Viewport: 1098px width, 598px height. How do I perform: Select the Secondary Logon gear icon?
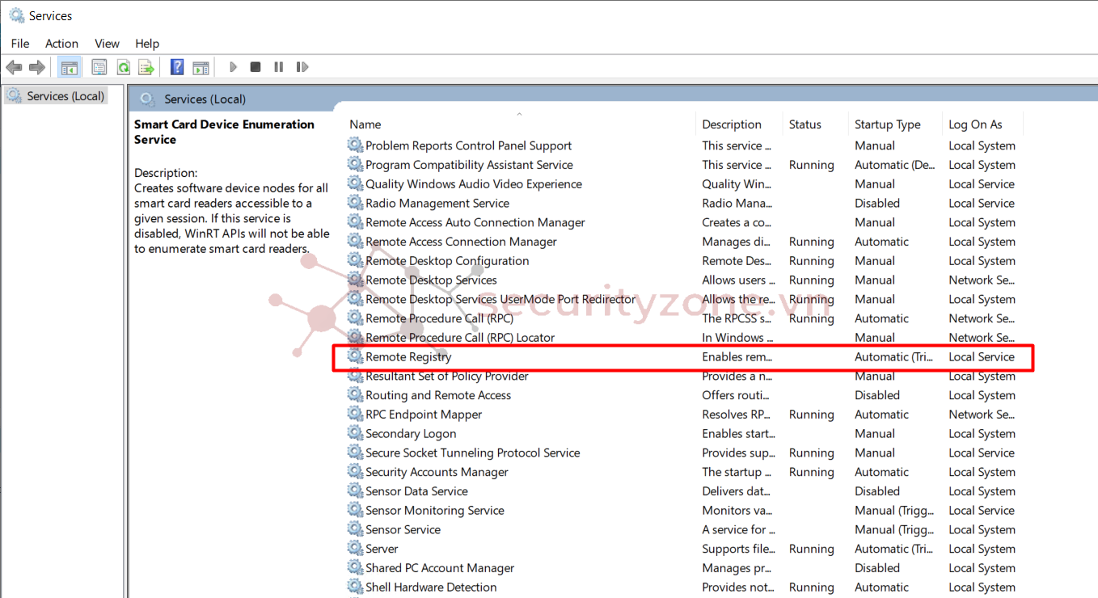pos(355,433)
